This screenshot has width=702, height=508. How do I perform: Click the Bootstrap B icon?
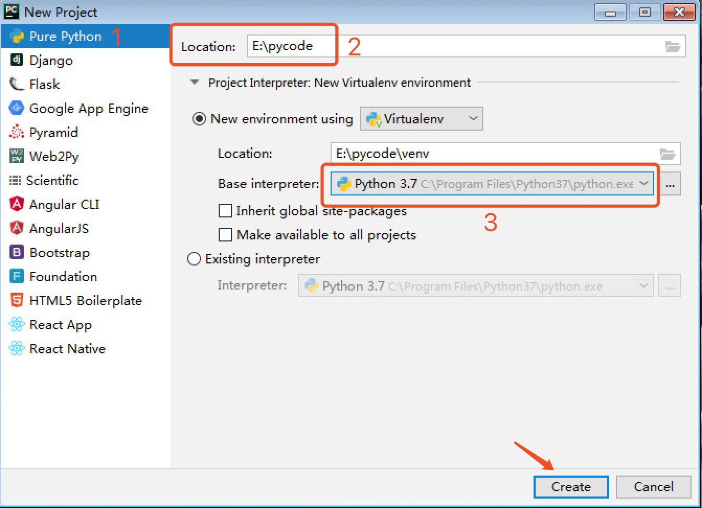pyautogui.click(x=17, y=252)
